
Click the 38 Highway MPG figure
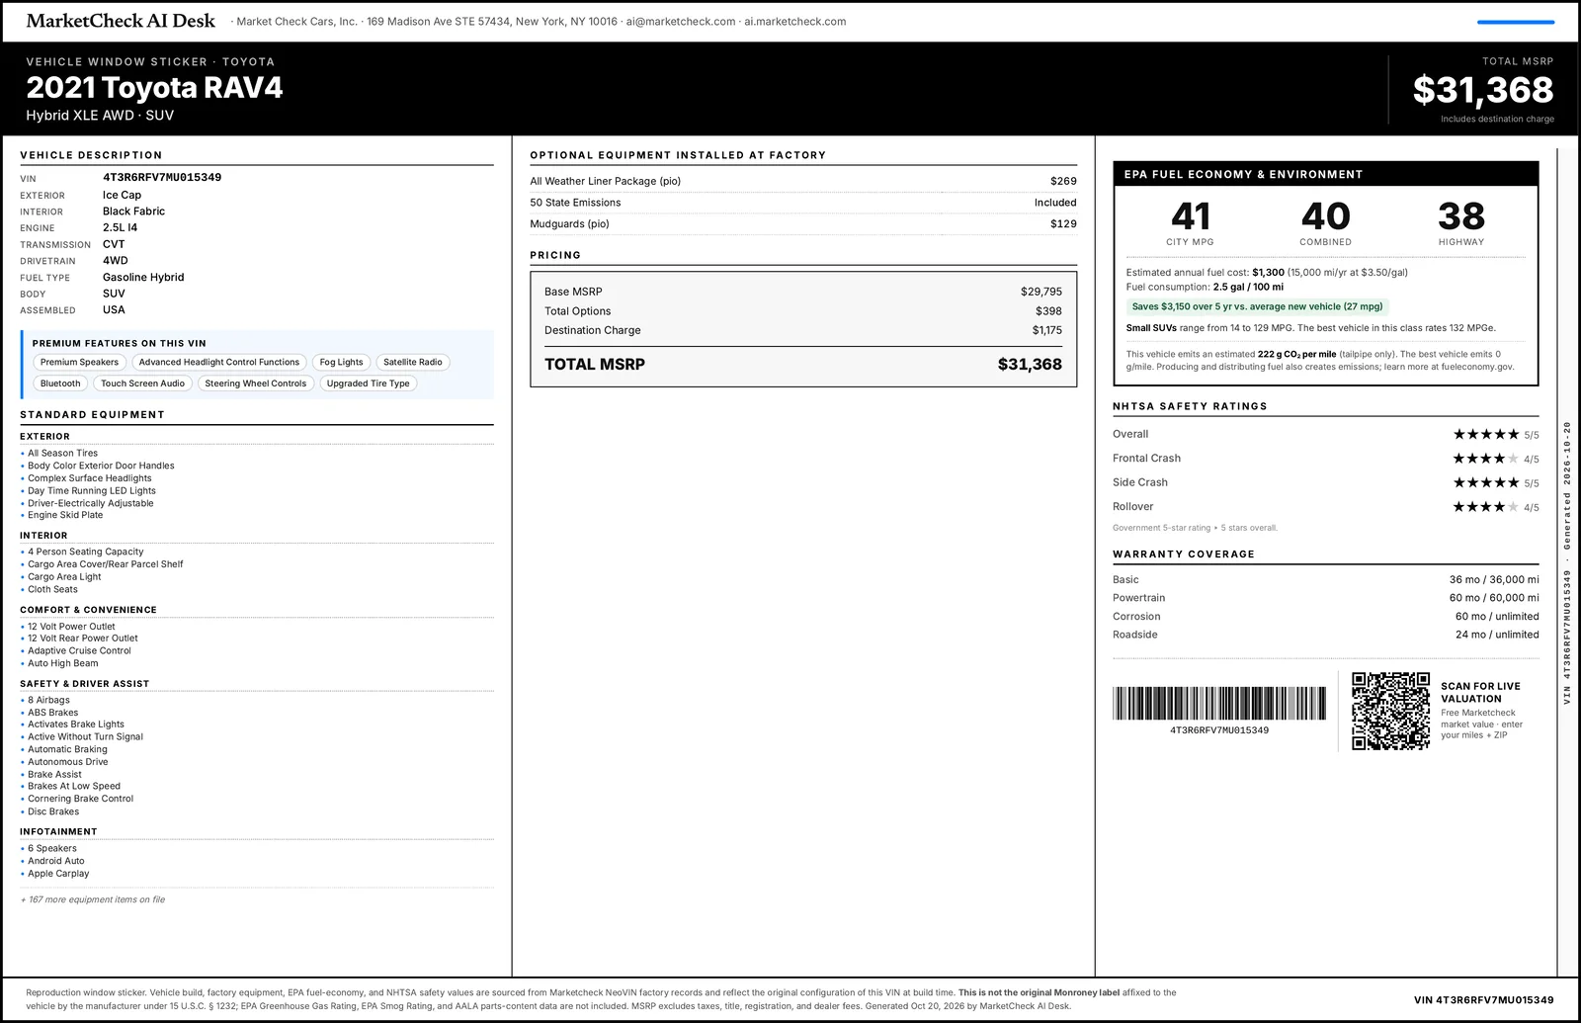click(x=1461, y=216)
